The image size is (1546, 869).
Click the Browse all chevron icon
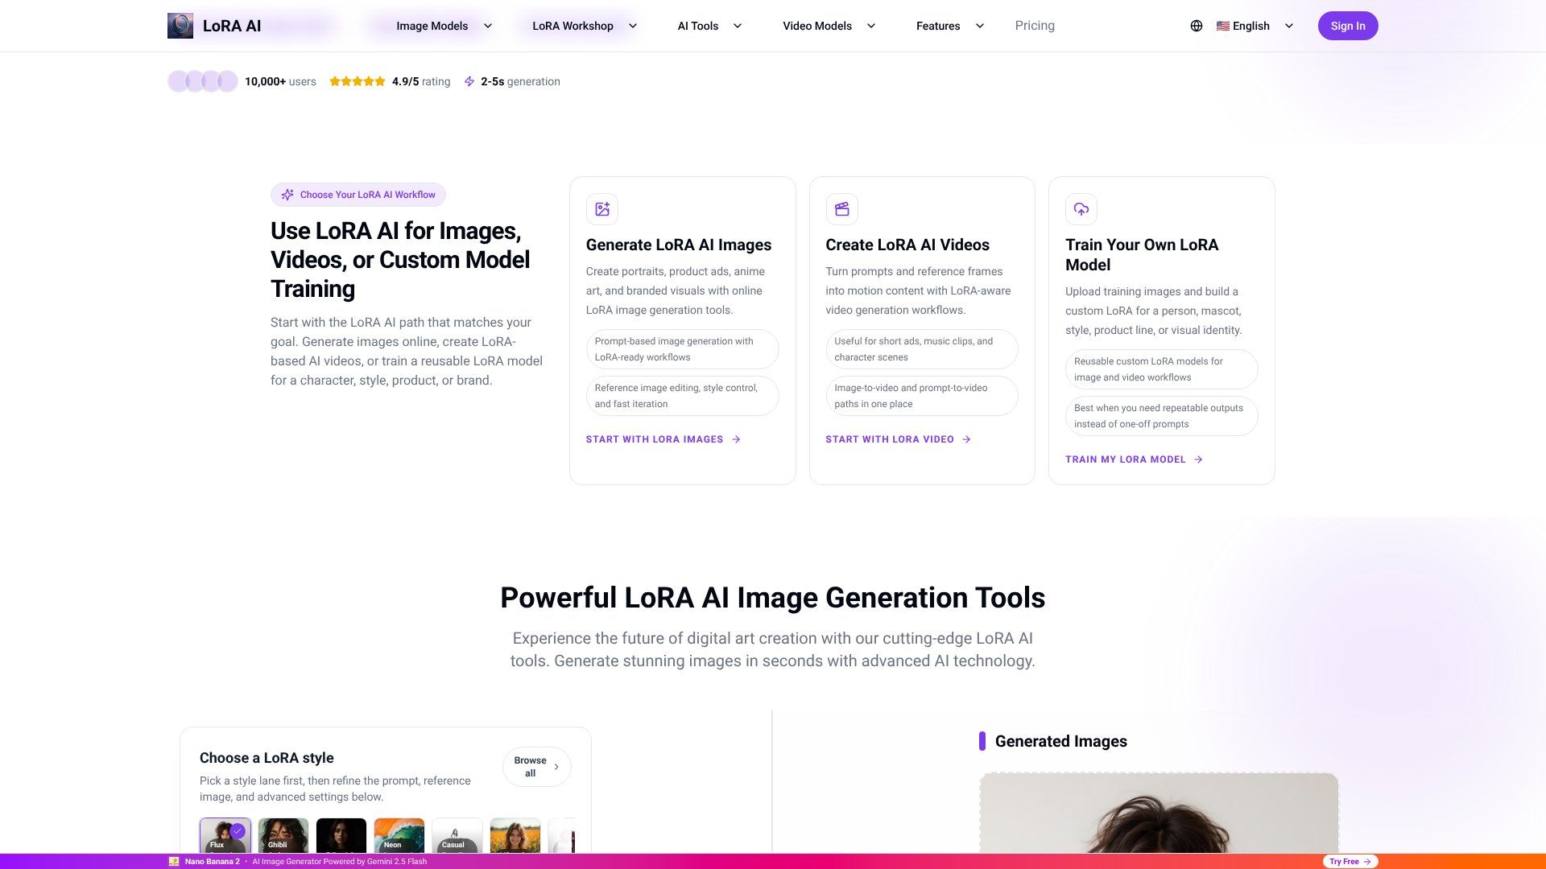pos(556,767)
